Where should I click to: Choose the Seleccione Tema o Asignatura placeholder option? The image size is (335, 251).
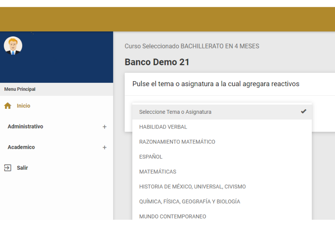click(x=175, y=112)
